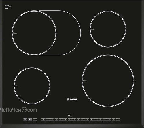This screenshot has height=128, width=144.
Task: Select power level 6 on the scale
Action: click(x=92, y=120)
